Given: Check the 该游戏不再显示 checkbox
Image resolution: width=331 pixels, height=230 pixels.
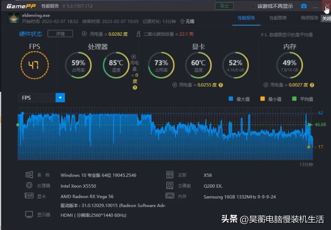Looking at the screenshot, I should click(253, 6).
